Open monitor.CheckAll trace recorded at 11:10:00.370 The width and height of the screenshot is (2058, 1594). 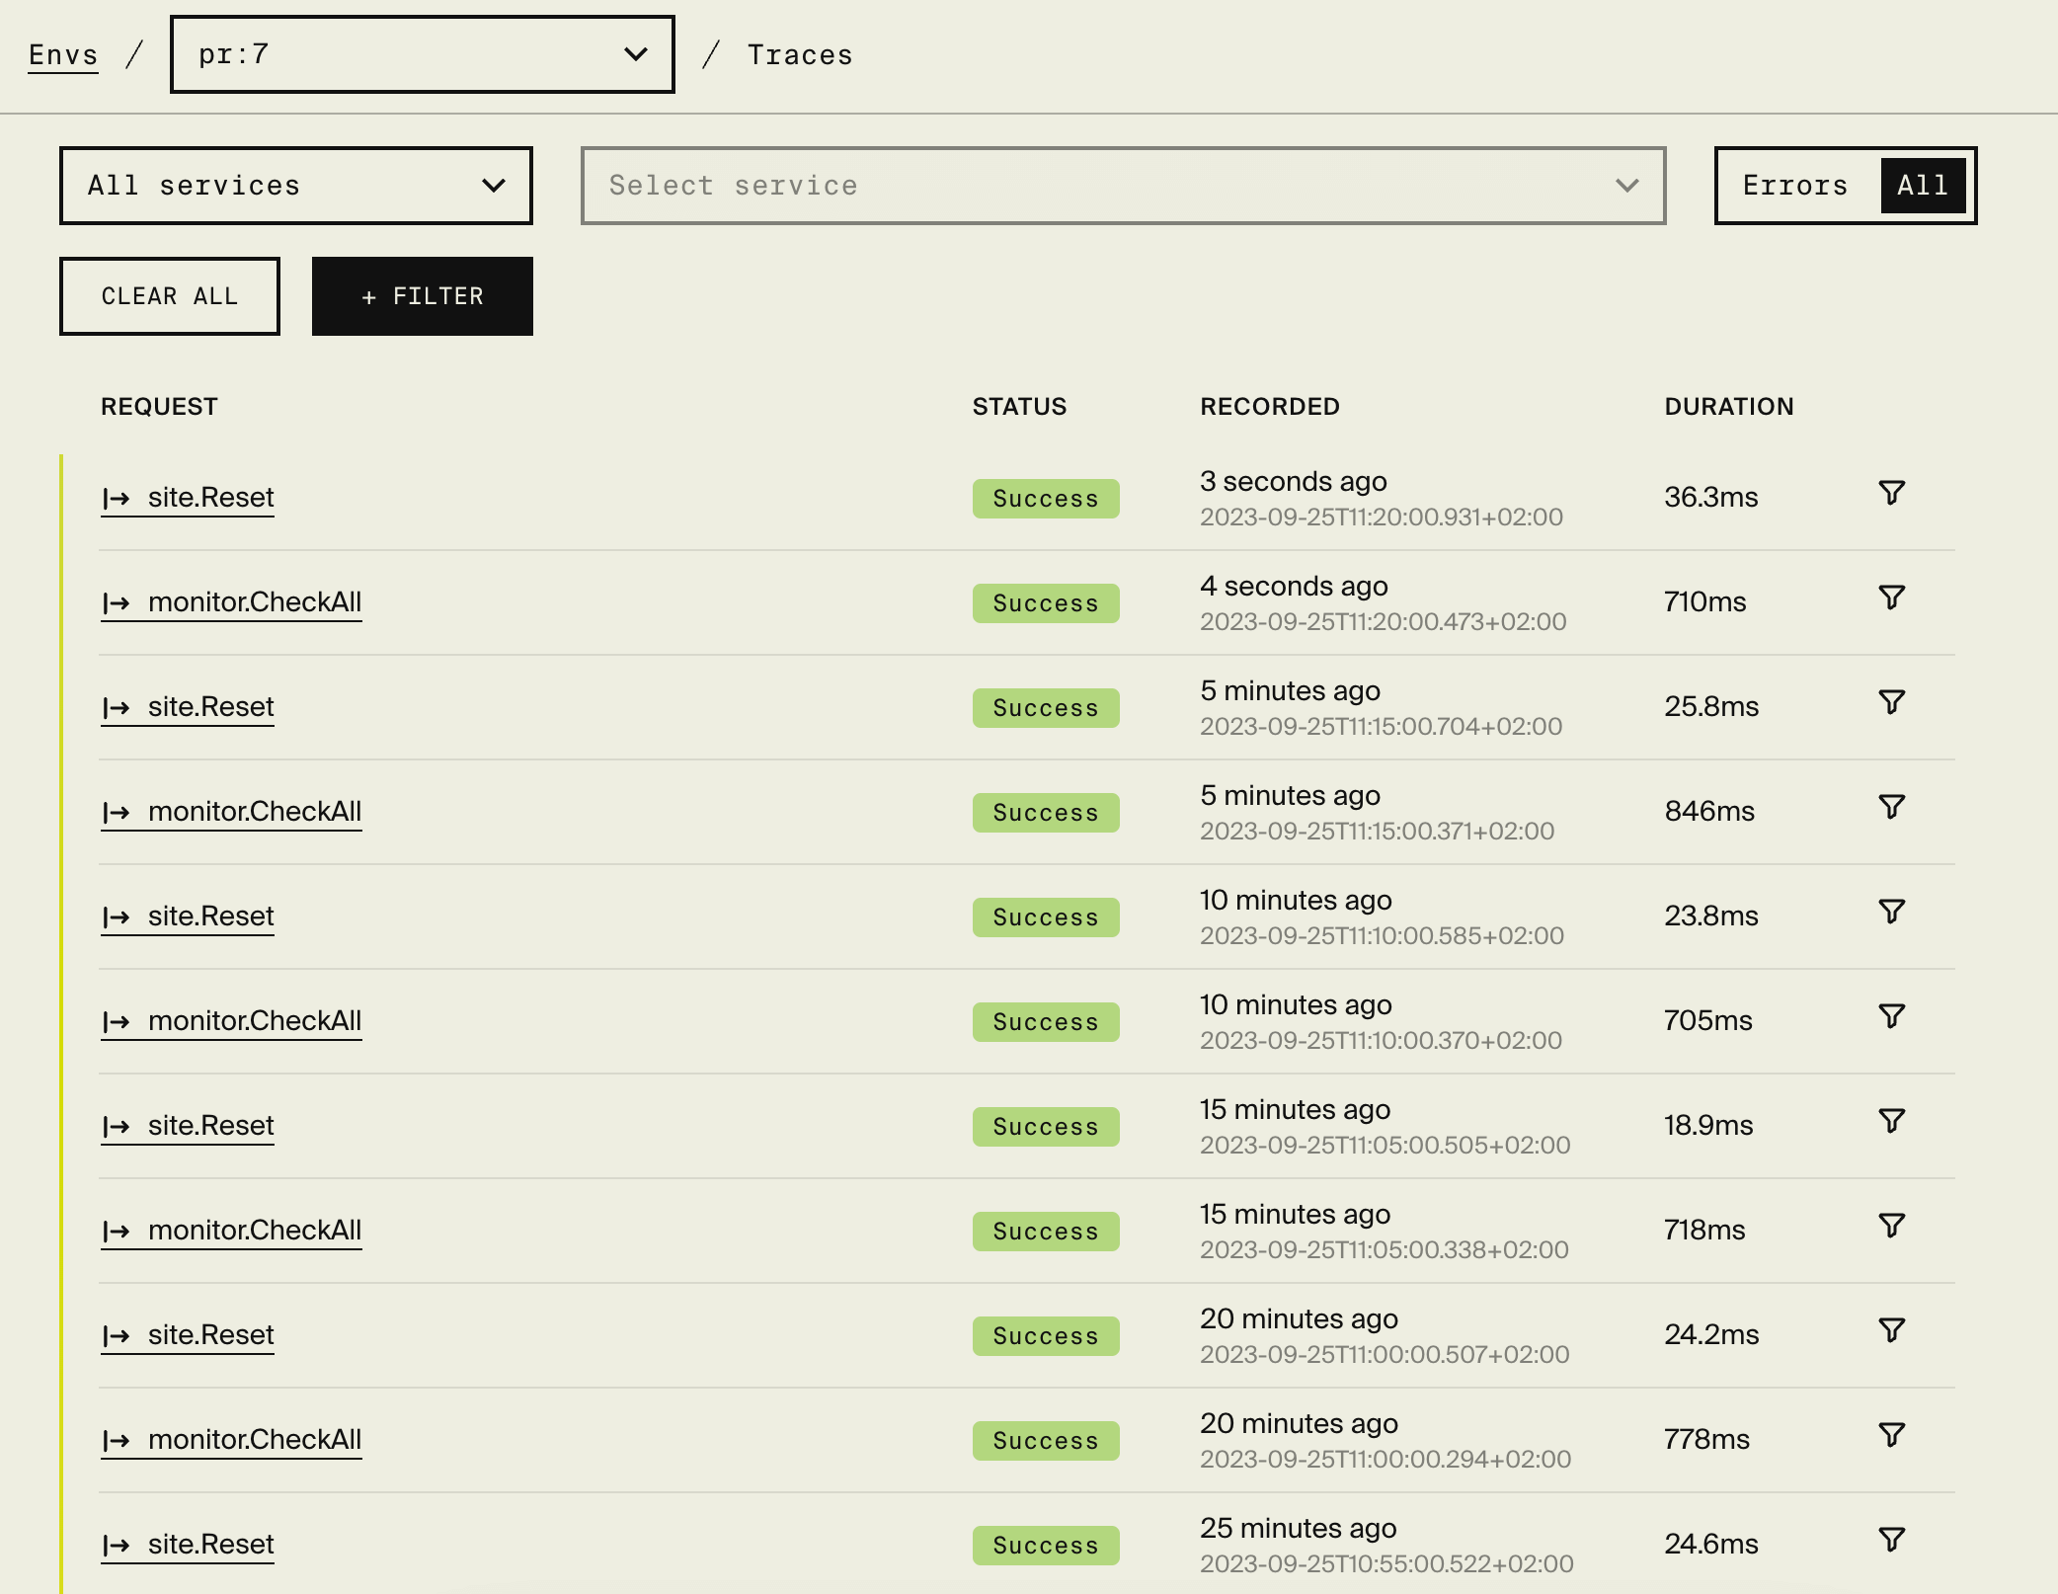click(x=231, y=1021)
